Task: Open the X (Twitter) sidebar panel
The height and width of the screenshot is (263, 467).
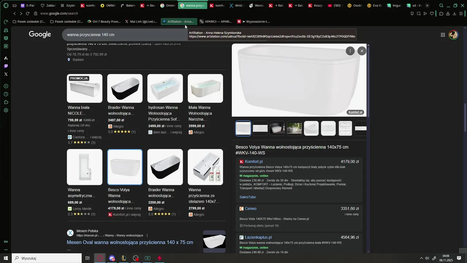Action: pyautogui.click(x=6, y=74)
